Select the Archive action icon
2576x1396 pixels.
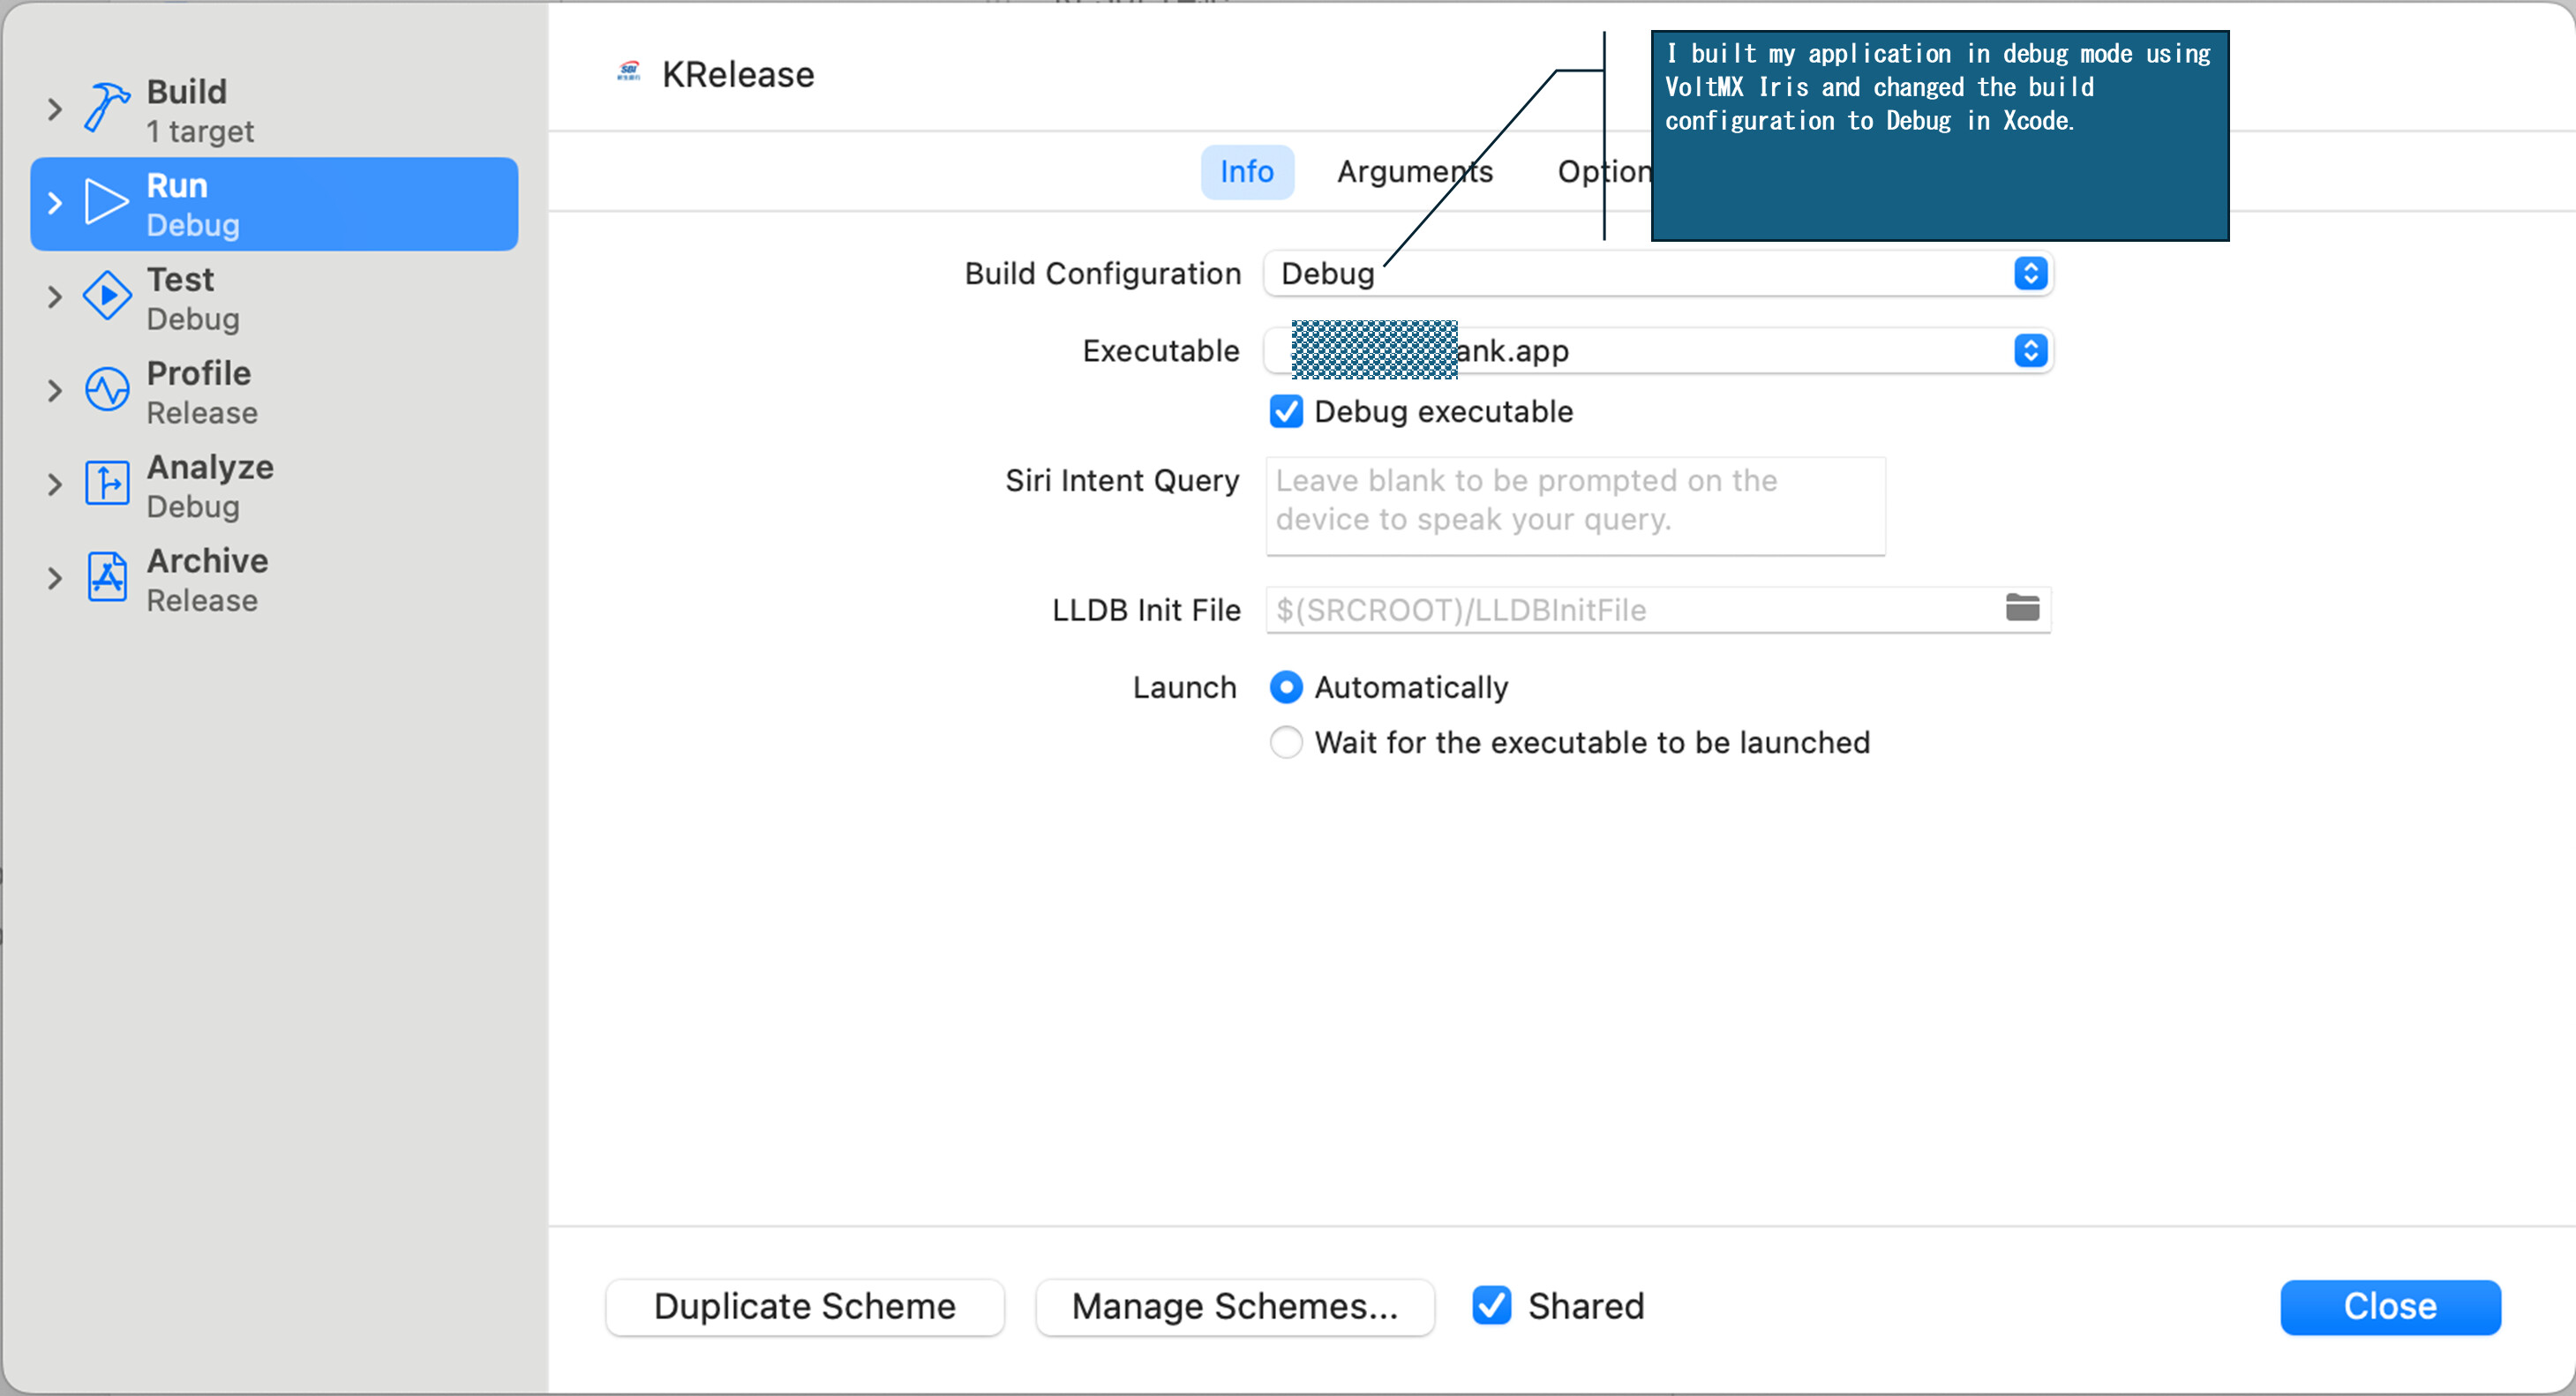tap(106, 578)
